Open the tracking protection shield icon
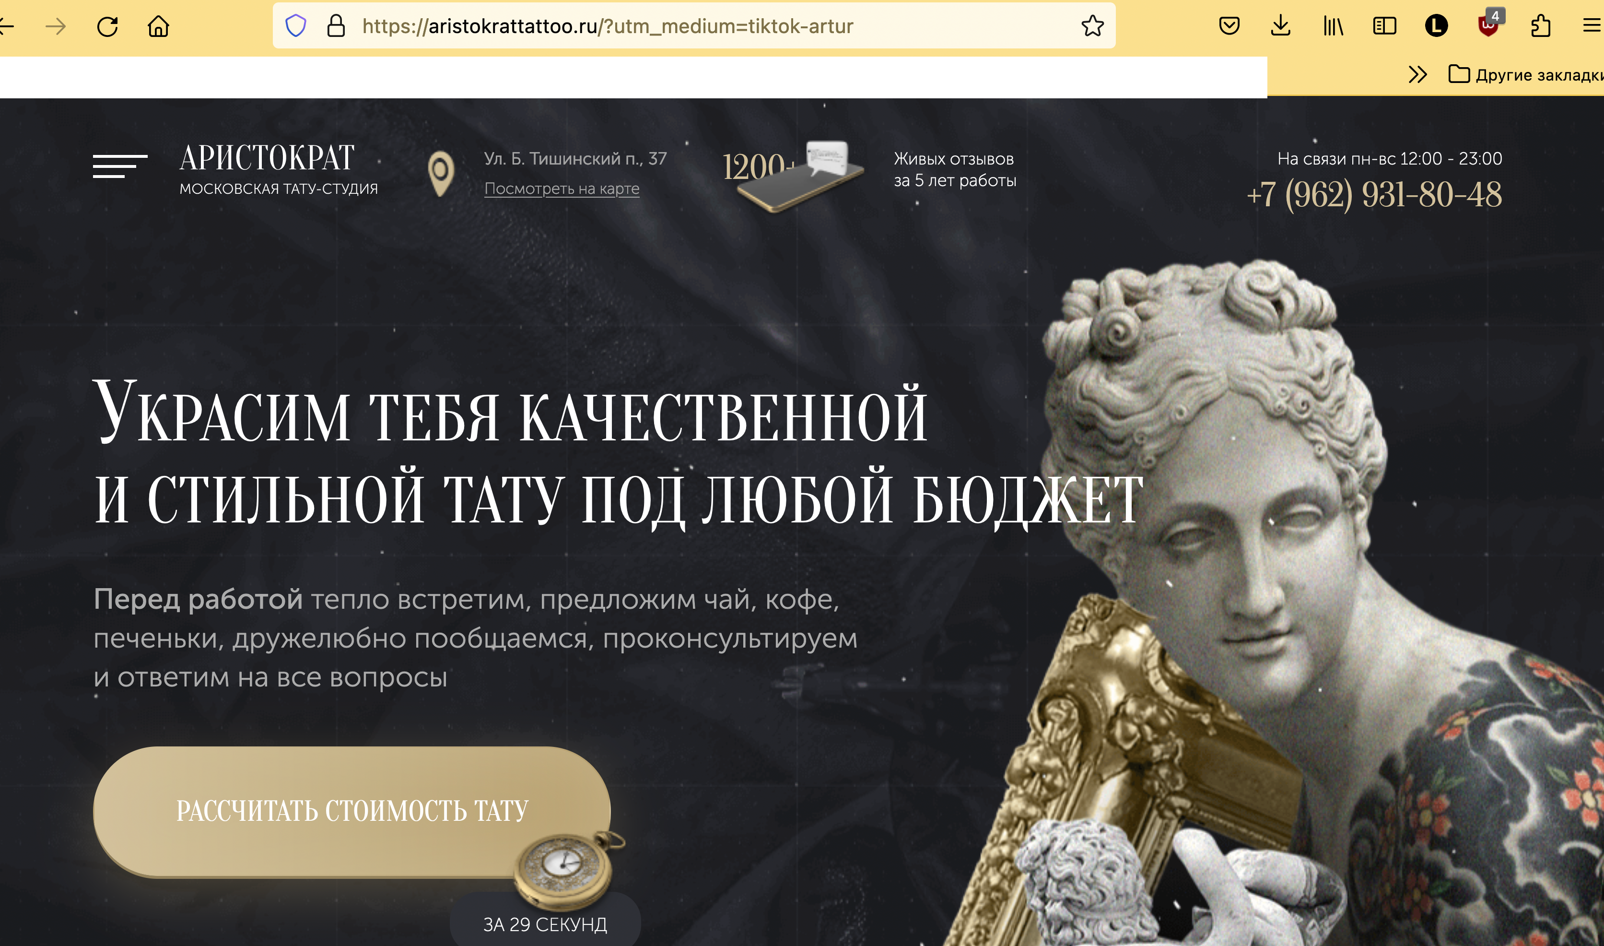 click(295, 26)
